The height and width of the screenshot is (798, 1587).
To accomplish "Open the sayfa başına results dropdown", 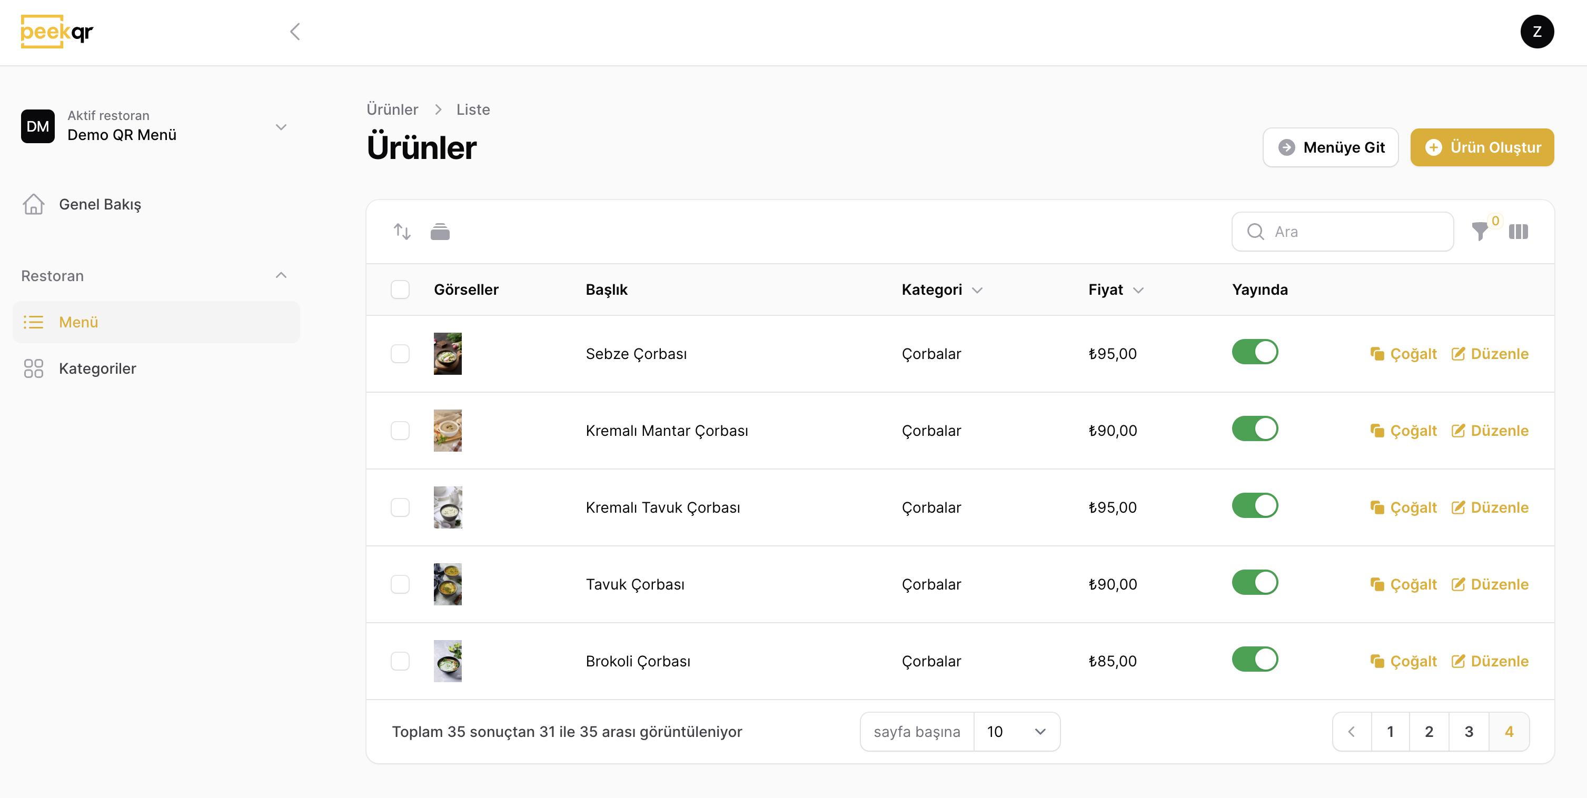I will pyautogui.click(x=1016, y=732).
